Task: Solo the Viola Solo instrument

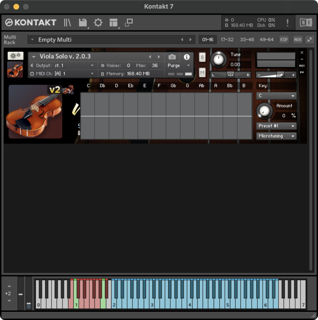Action: 202,57
